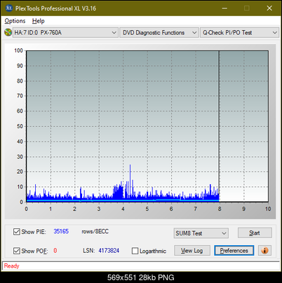This screenshot has height=283, width=282.
Task: Open the Q-Check PI/PO Test dropdown
Action: pyautogui.click(x=239, y=33)
